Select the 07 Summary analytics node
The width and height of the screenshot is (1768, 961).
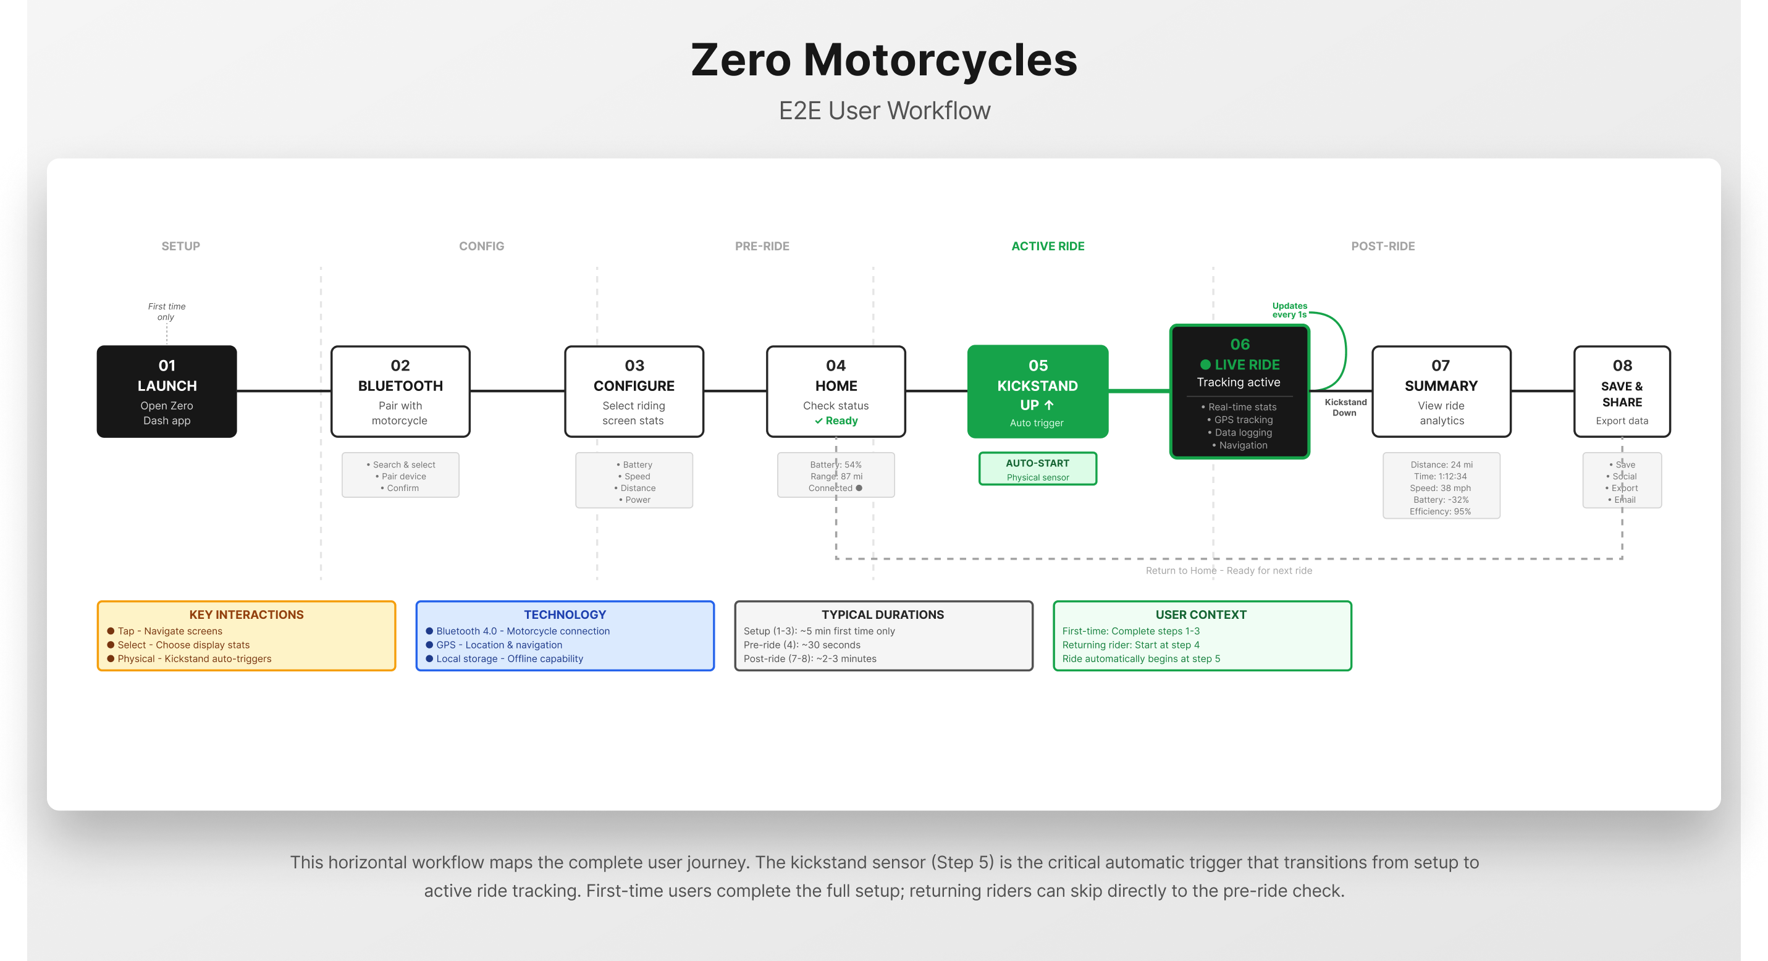[x=1441, y=392]
